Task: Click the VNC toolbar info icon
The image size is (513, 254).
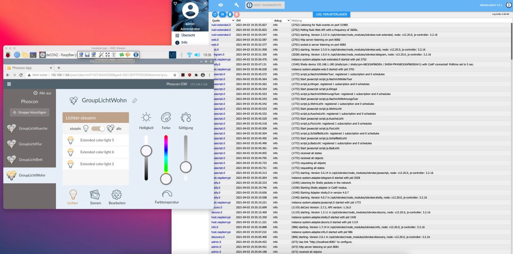Action: tap(136, 55)
